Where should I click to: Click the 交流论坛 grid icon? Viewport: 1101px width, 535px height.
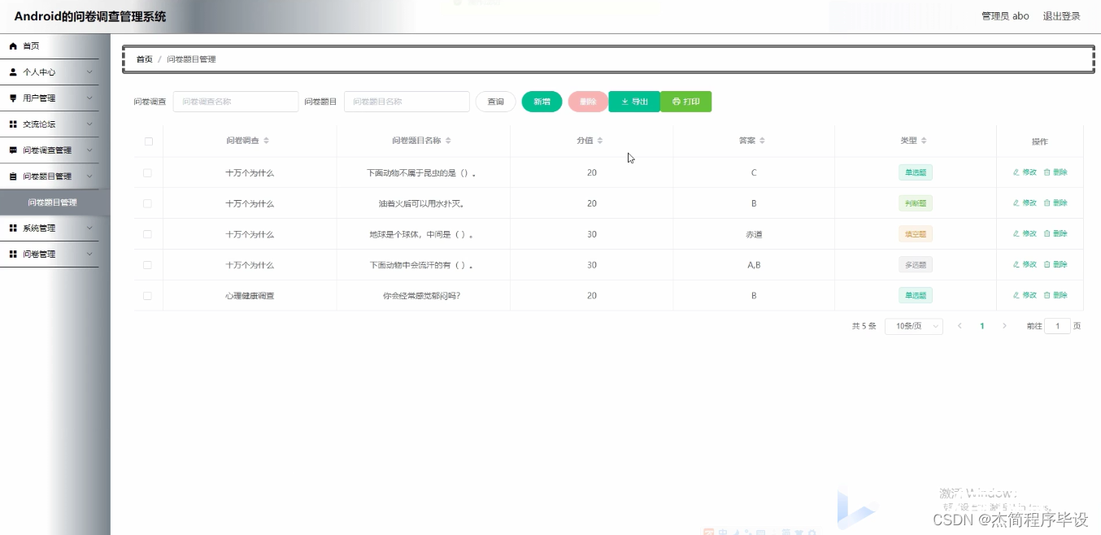(14, 124)
